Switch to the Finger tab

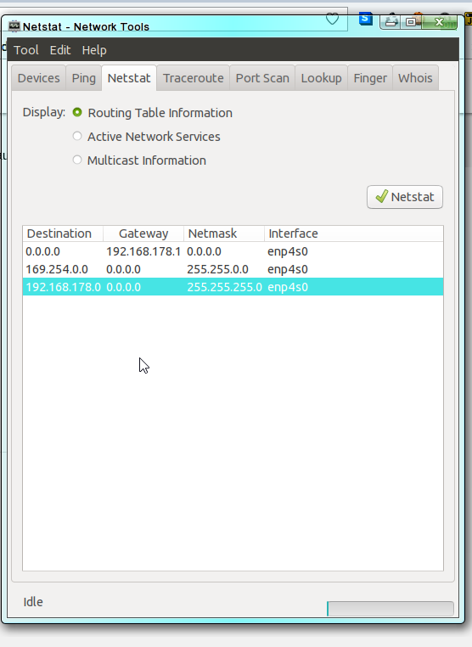coord(370,78)
